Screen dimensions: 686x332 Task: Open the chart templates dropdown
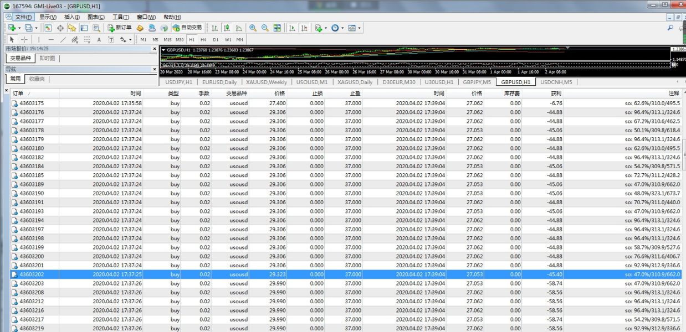(x=360, y=28)
